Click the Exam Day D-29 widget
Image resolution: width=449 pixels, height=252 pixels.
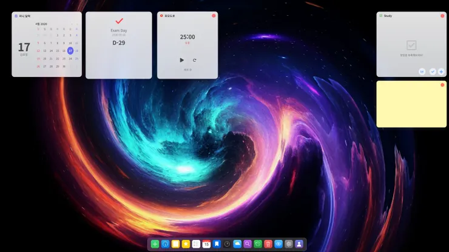pos(119,45)
